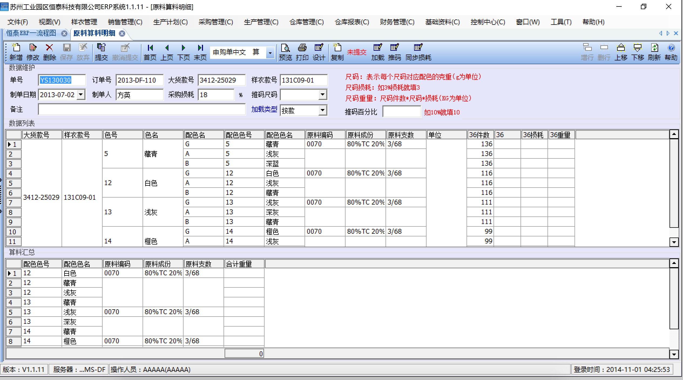
Task: Click the 同步损耗 (Sync loss) icon
Action: 418,52
